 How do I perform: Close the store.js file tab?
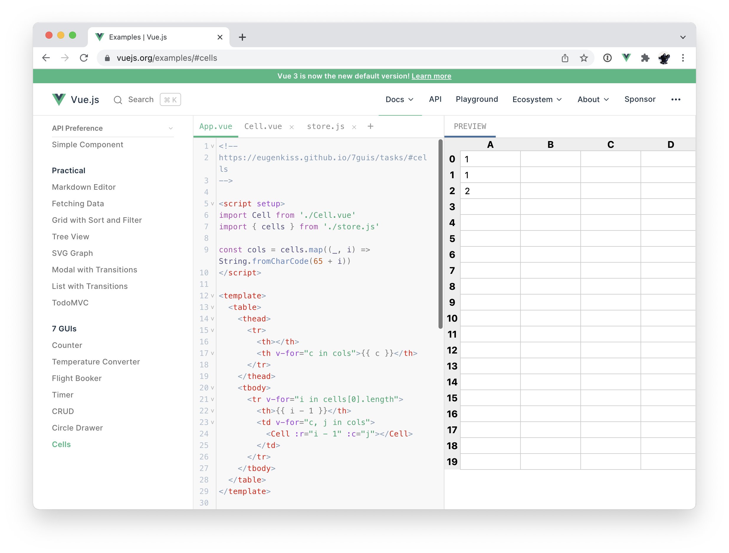tap(354, 127)
